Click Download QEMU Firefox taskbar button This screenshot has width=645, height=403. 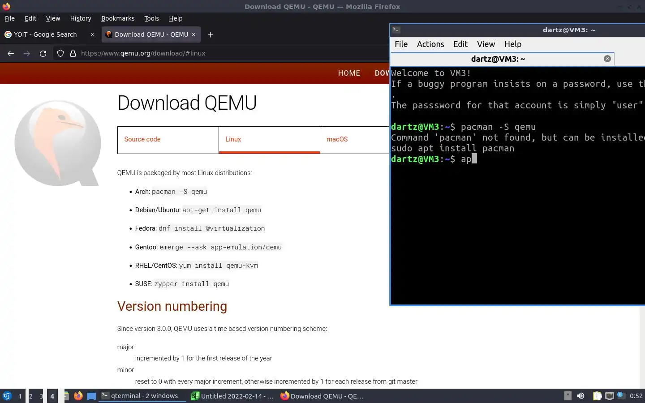click(x=322, y=396)
